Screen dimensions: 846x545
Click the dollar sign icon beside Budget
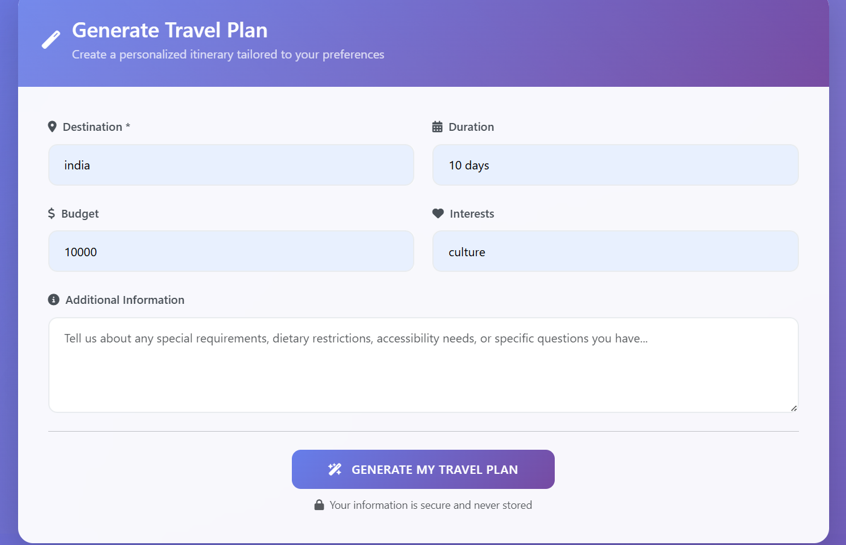51,213
